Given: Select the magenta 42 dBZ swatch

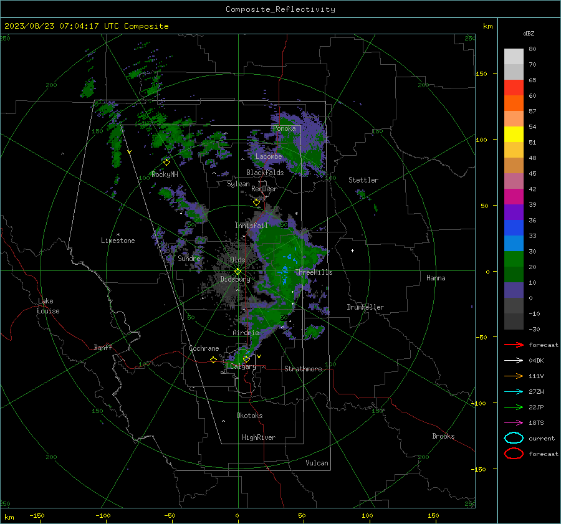Looking at the screenshot, I should (x=514, y=196).
